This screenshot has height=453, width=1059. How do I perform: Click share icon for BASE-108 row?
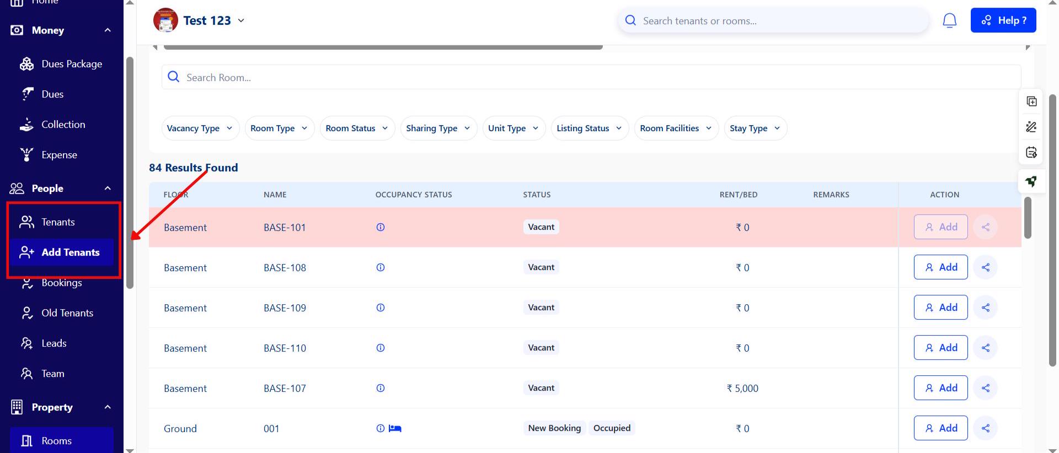point(985,267)
